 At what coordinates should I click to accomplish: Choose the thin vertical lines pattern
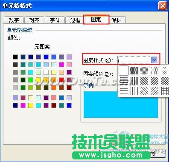[134, 91]
